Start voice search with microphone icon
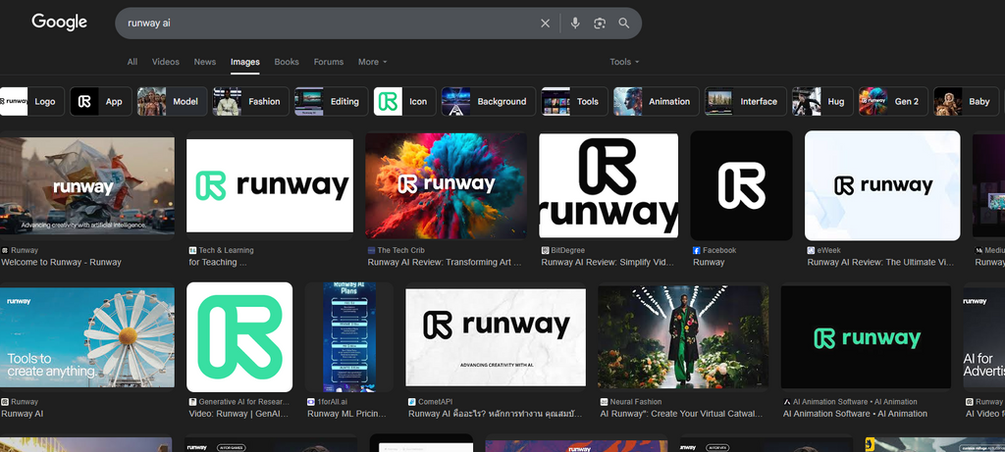Image resolution: width=1005 pixels, height=452 pixels. pyautogui.click(x=575, y=24)
